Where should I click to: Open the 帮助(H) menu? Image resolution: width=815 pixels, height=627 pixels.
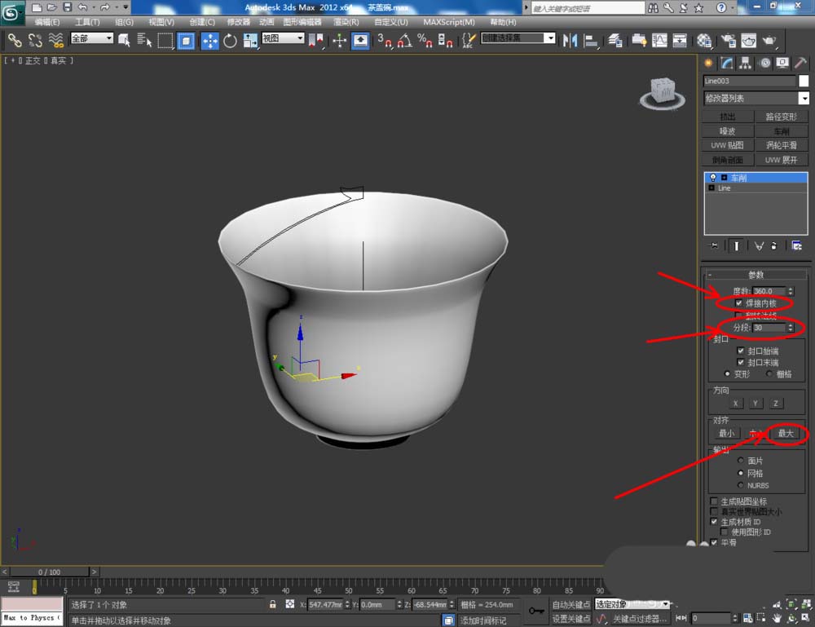tap(503, 22)
